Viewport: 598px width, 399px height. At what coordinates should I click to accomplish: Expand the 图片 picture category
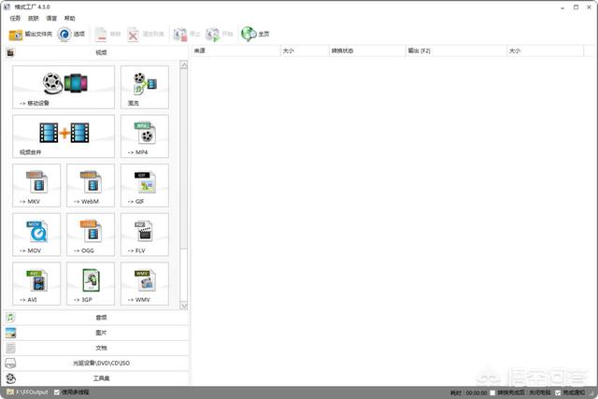point(95,333)
